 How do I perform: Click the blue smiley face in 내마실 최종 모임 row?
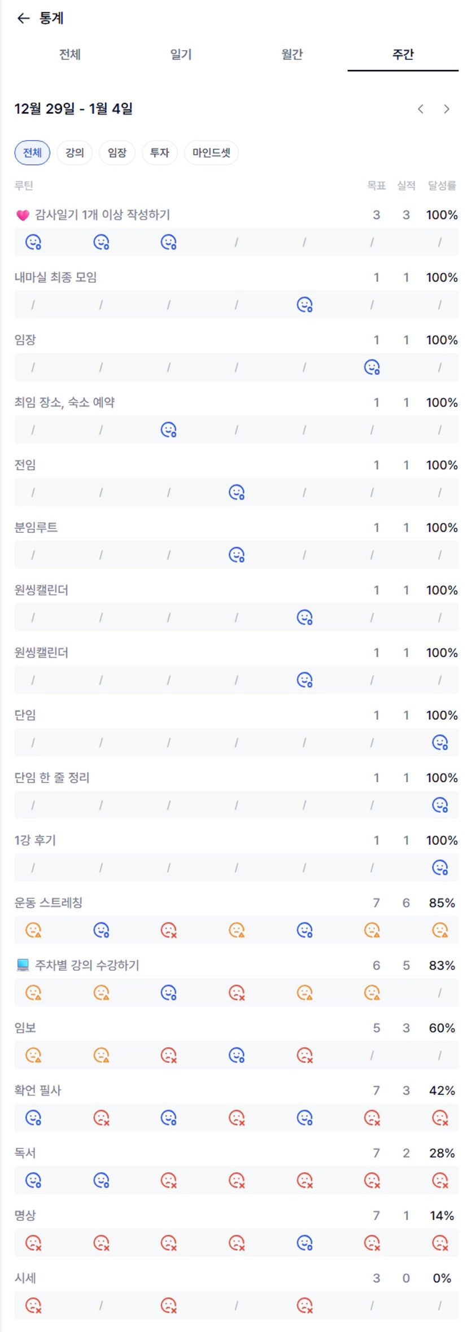tap(304, 305)
